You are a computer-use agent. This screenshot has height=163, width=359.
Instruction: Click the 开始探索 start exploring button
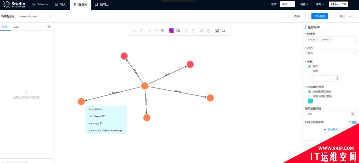[320, 16]
